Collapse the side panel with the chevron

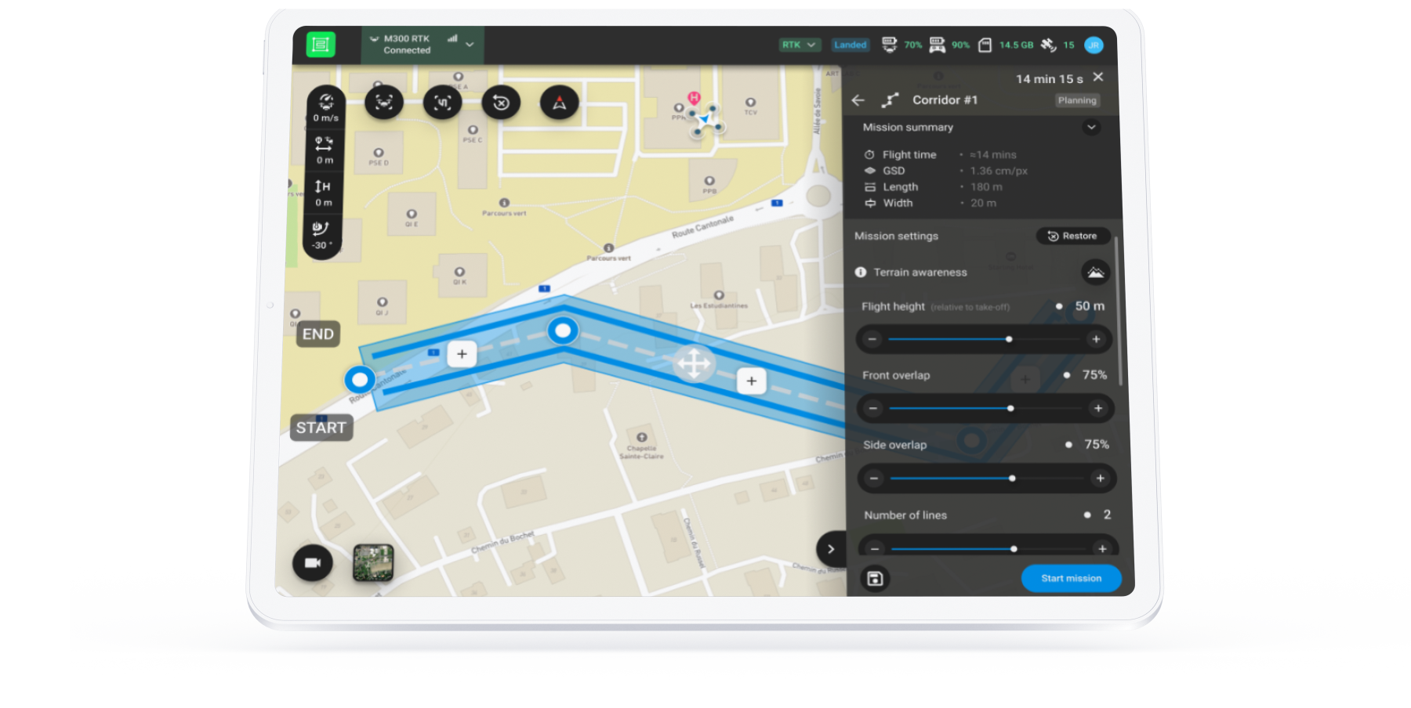tap(831, 549)
